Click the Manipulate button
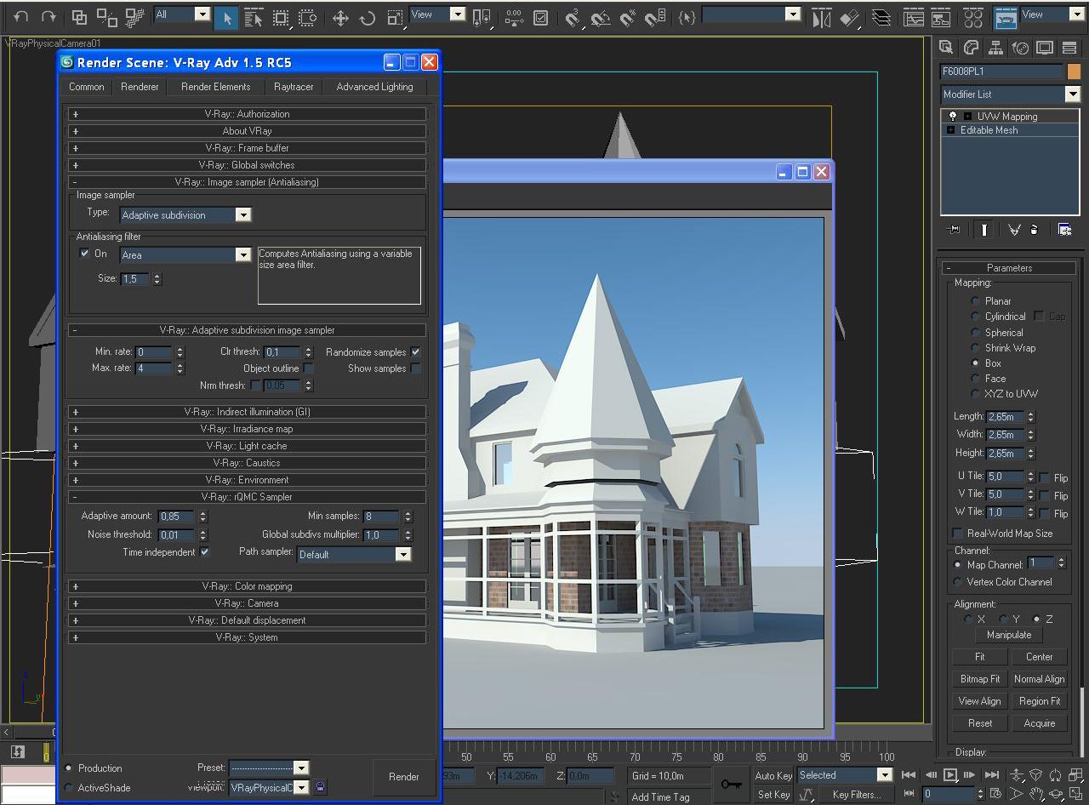The width and height of the screenshot is (1089, 805). (1009, 635)
